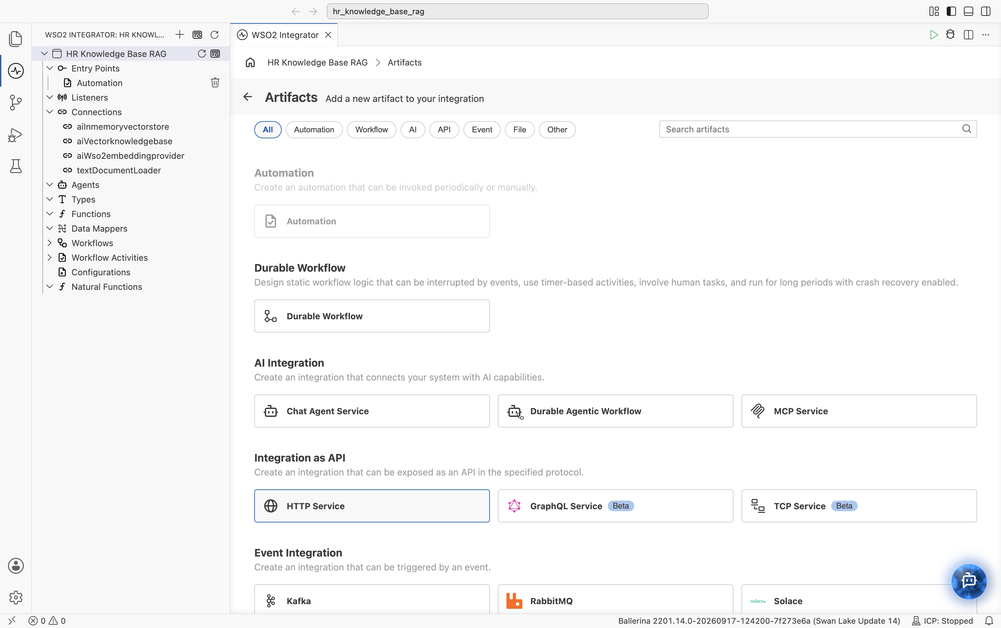This screenshot has width=1001, height=628.
Task: Click the search magnifier icon in artifacts search
Action: pyautogui.click(x=967, y=129)
